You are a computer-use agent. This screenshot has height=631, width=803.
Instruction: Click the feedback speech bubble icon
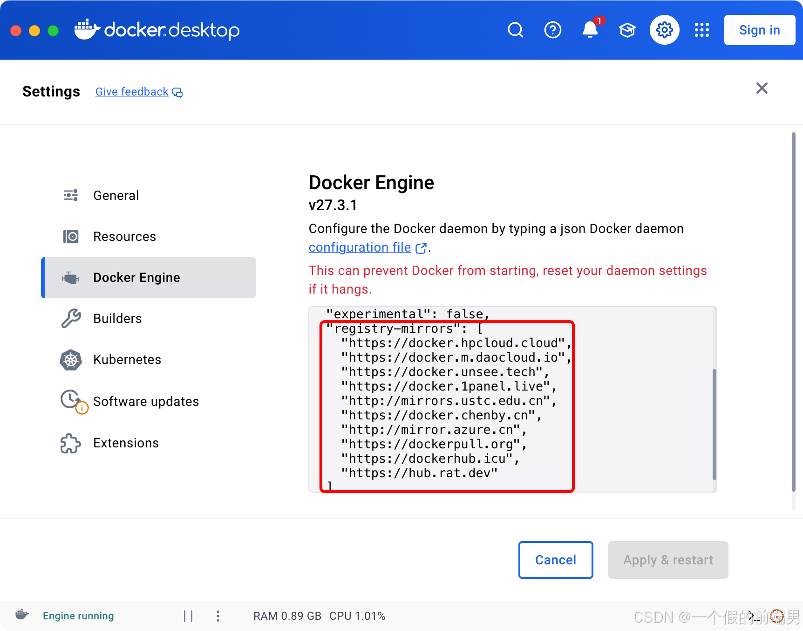click(177, 92)
